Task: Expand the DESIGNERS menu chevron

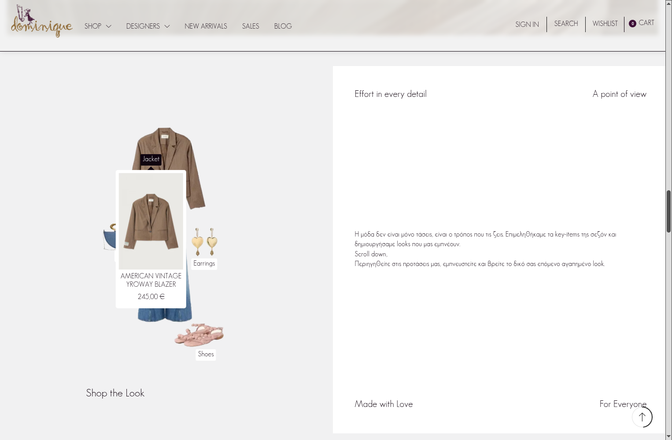Action: (x=167, y=26)
